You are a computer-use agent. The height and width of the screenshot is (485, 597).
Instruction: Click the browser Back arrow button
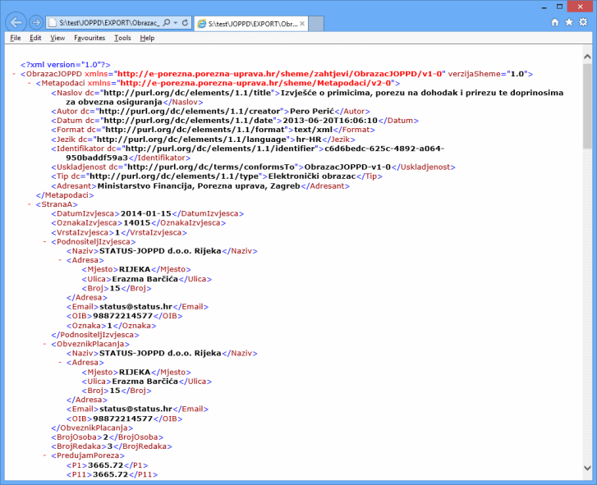click(x=16, y=22)
